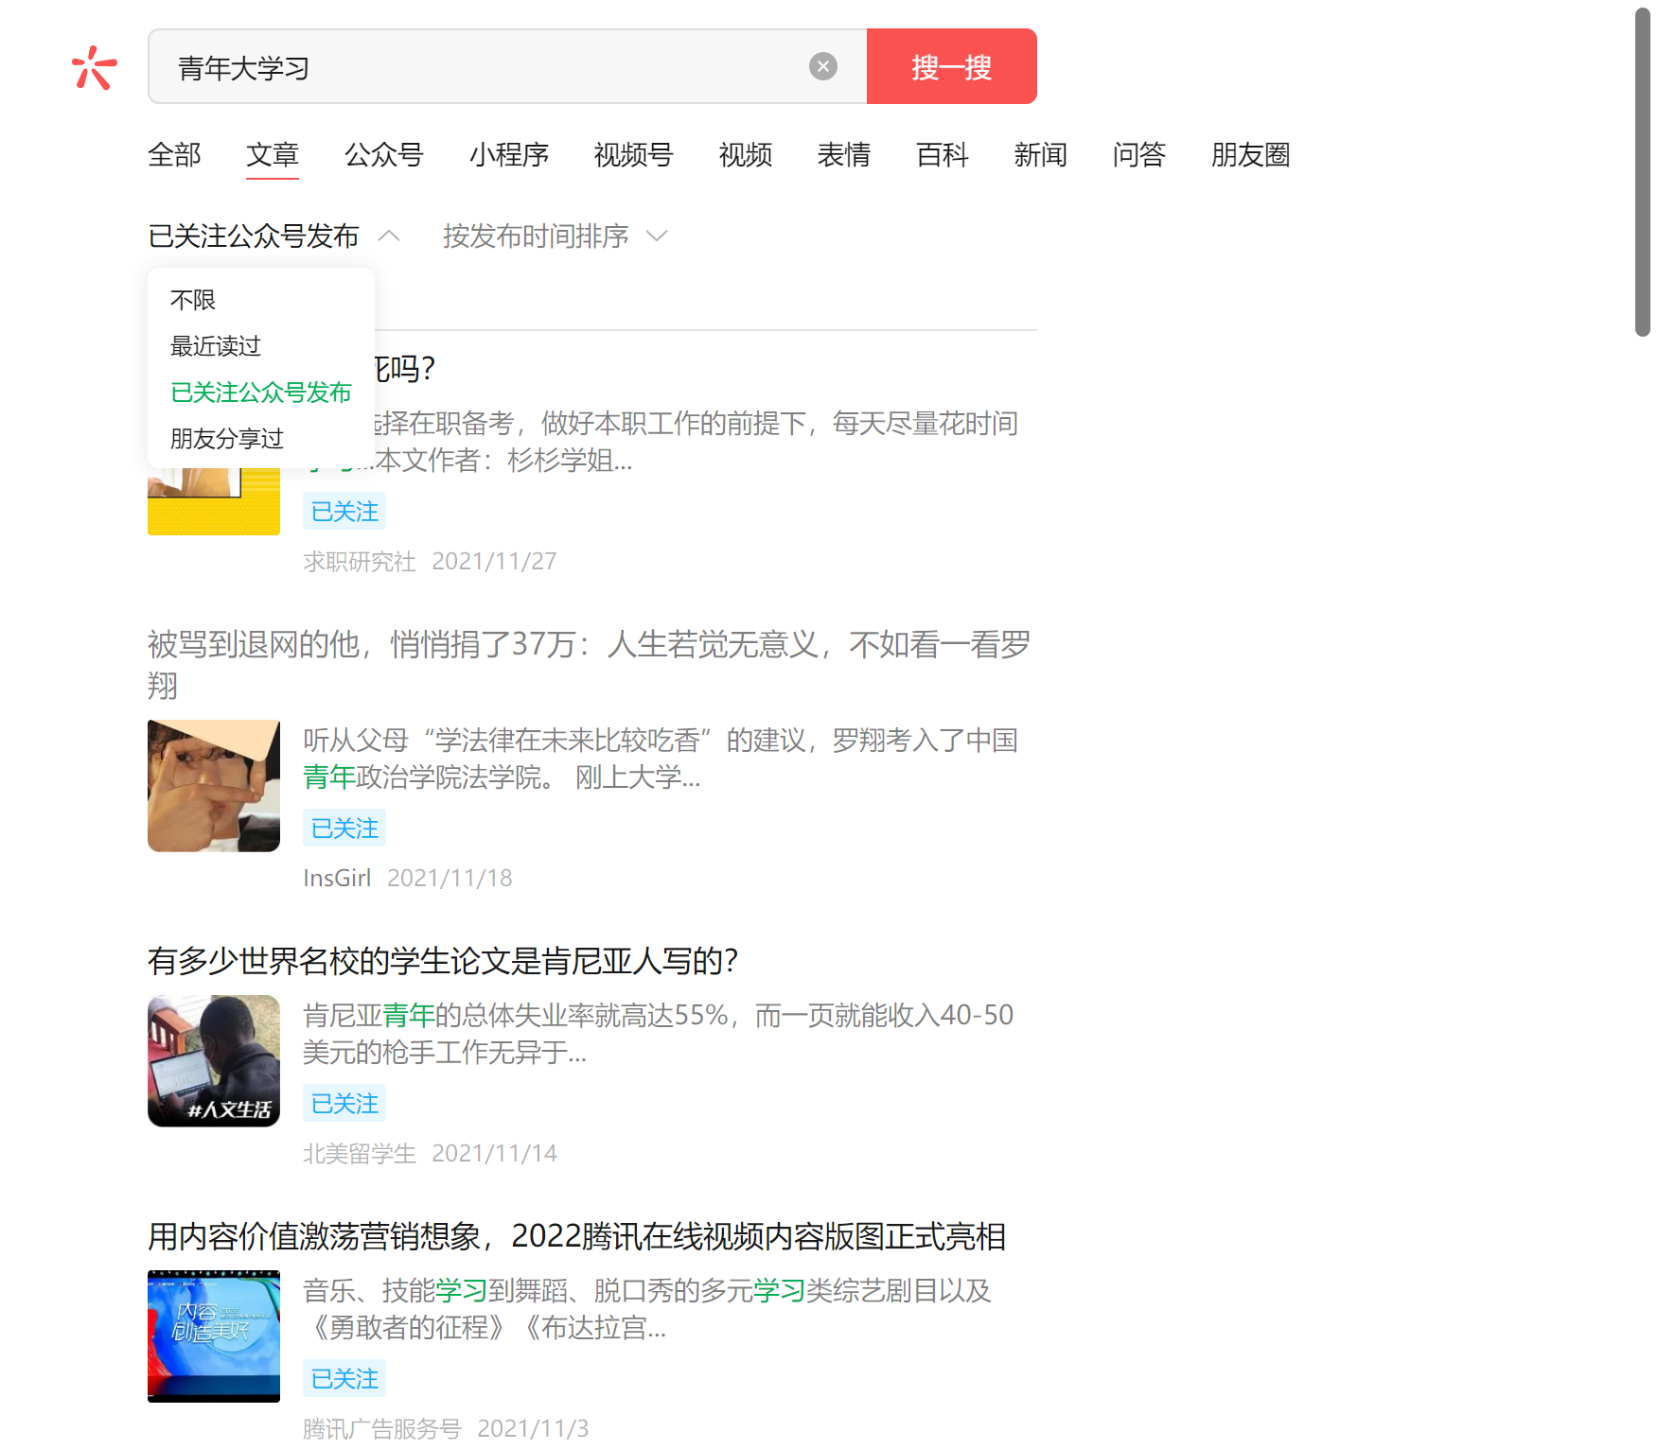The height and width of the screenshot is (1449, 1658).
Task: Switch to the 新闻 tab
Action: (x=1041, y=154)
